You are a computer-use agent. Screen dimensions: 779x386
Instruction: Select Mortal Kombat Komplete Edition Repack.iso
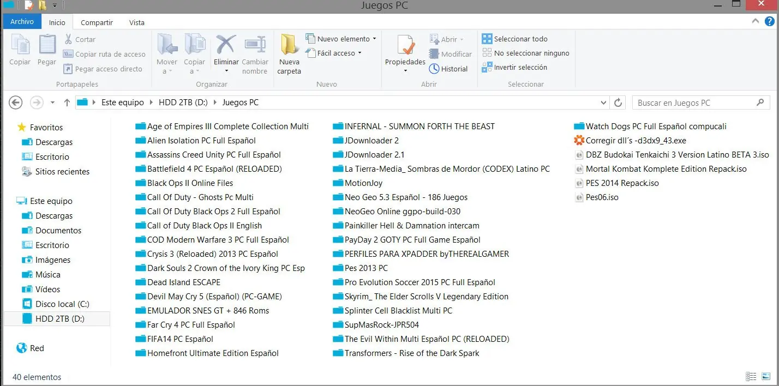coord(661,168)
